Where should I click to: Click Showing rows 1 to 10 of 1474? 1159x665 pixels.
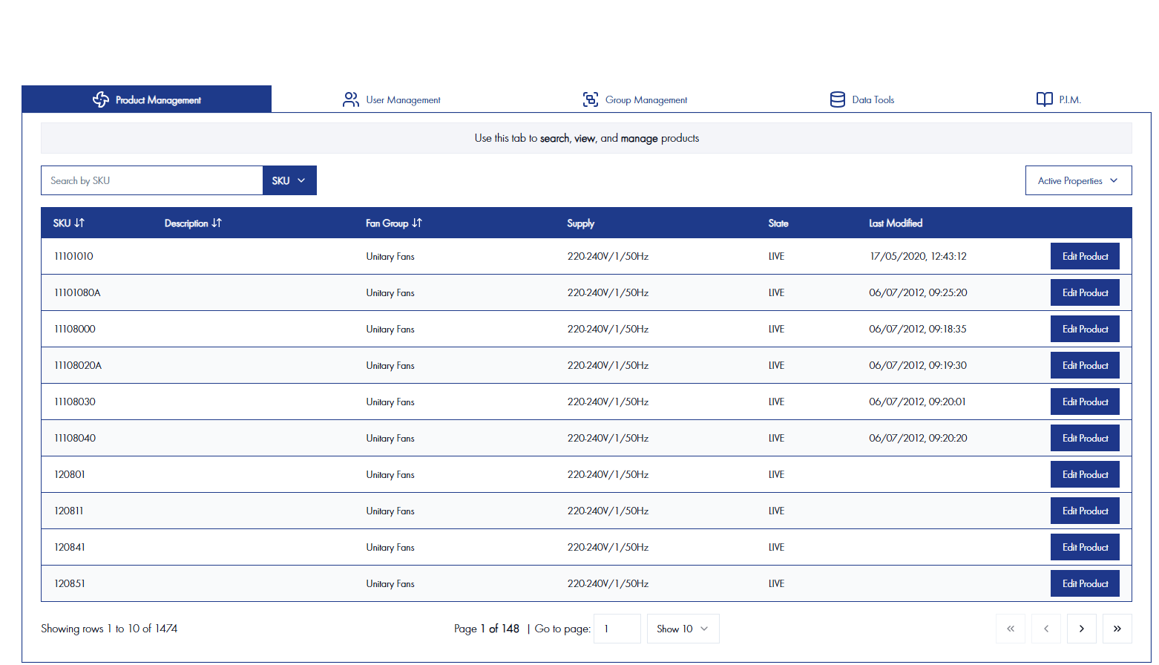point(109,629)
